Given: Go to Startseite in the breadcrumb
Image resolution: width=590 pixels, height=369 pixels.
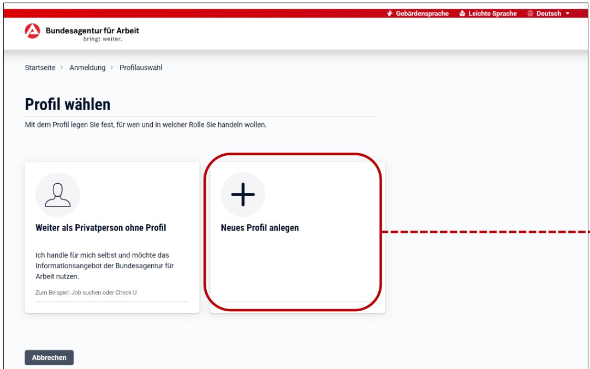Looking at the screenshot, I should 40,68.
